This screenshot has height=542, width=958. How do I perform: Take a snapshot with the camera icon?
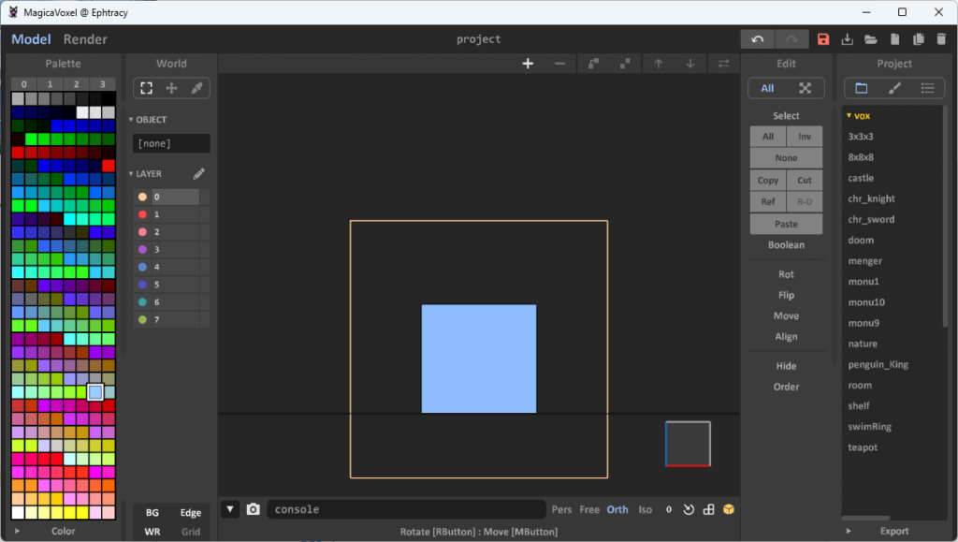(x=253, y=509)
